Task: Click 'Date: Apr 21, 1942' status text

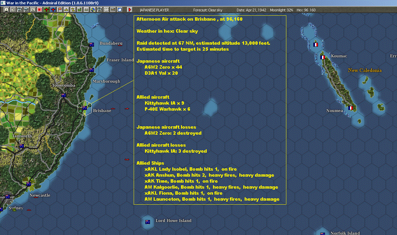Action: click(x=251, y=10)
